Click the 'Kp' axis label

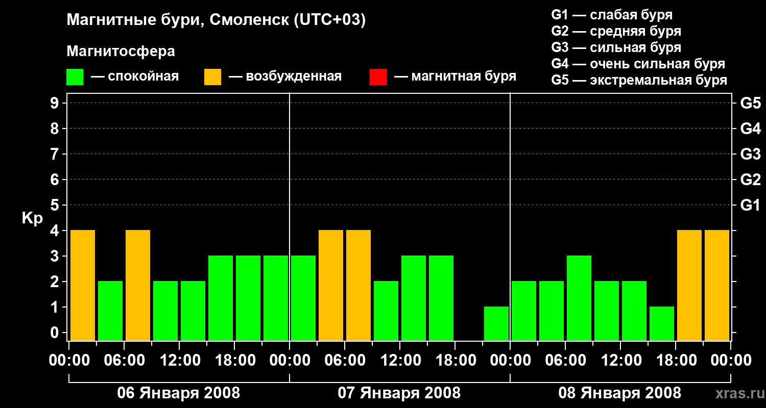32,218
